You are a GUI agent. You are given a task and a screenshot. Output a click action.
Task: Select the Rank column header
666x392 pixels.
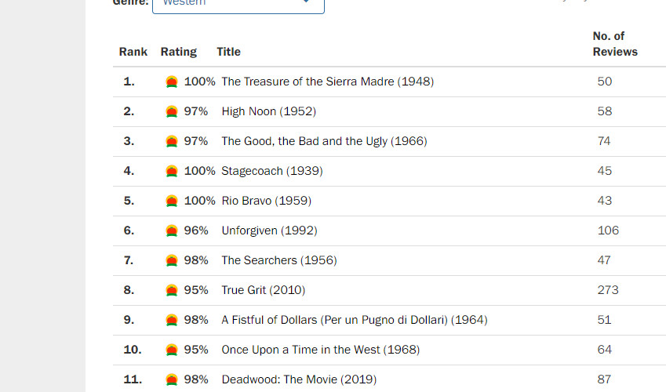133,52
